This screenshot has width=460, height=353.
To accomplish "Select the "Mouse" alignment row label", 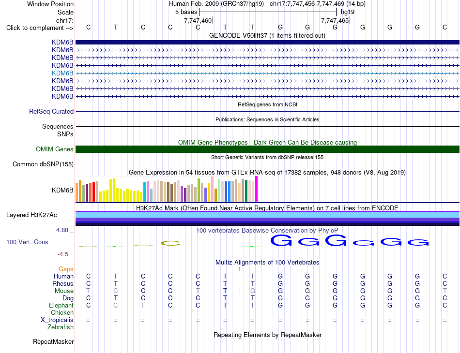I will click(64, 291).
